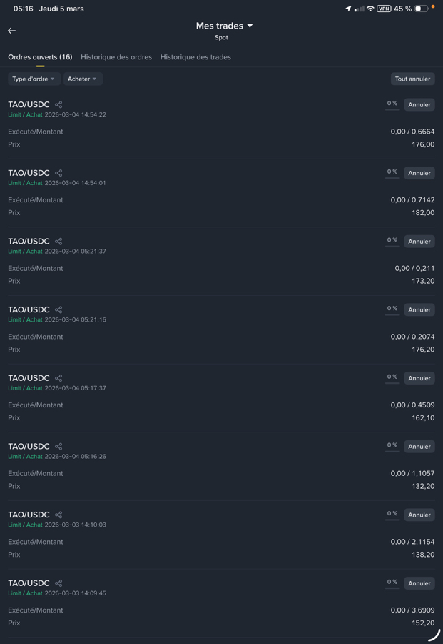Share the TAO/USDC order priced 182,00

tap(58, 173)
